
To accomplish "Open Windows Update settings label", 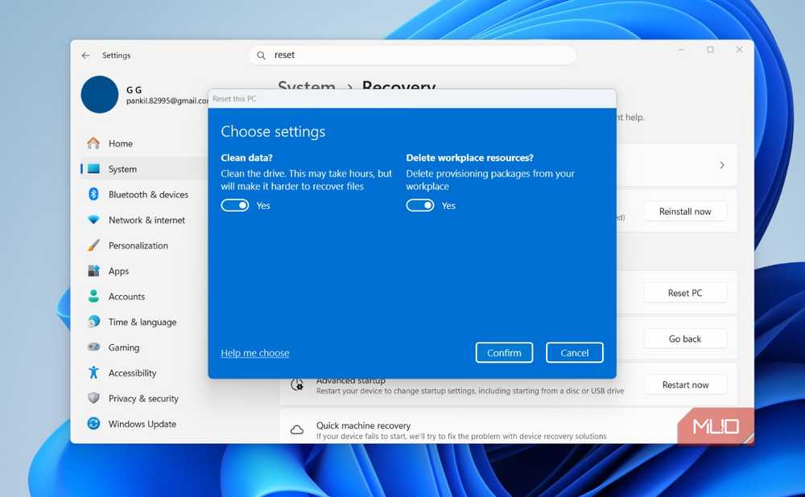I will pos(142,424).
